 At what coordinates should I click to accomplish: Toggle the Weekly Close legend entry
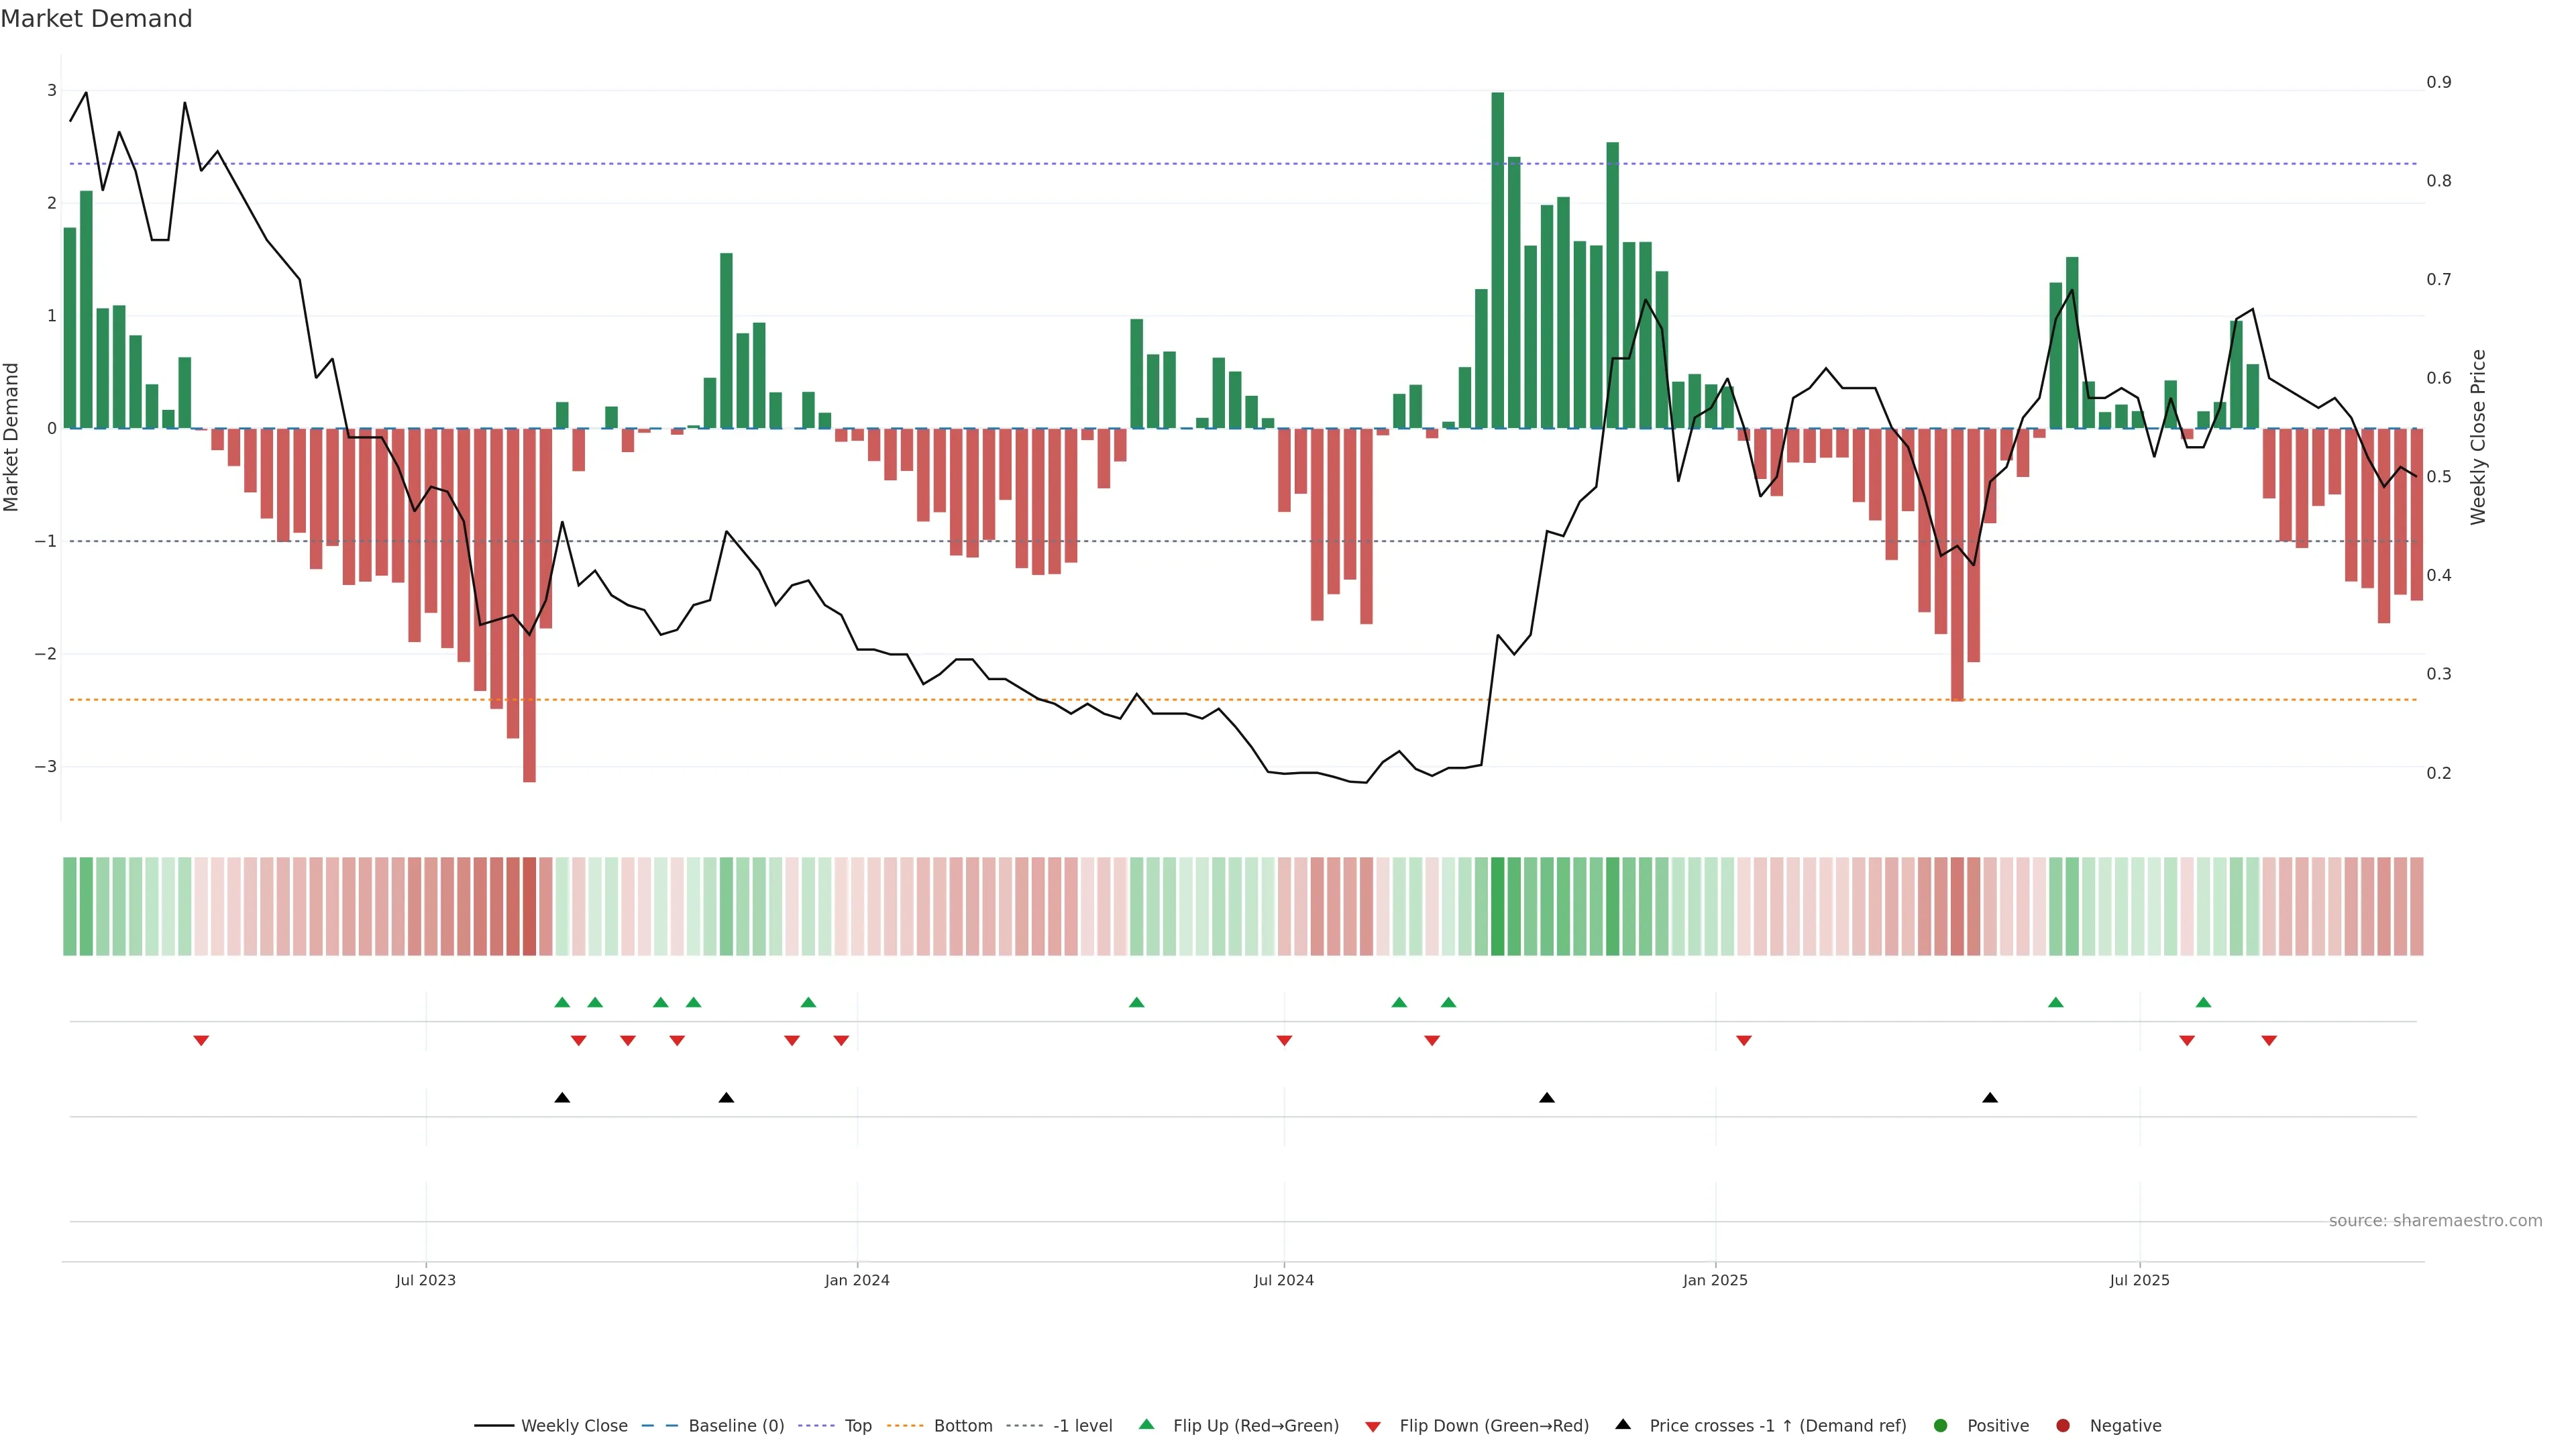pos(573,1425)
